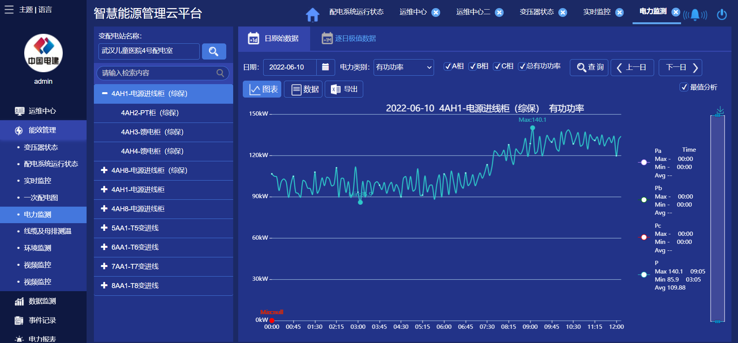Click the blue substation search icon button
Screen dimensions: 738x343
(x=214, y=51)
